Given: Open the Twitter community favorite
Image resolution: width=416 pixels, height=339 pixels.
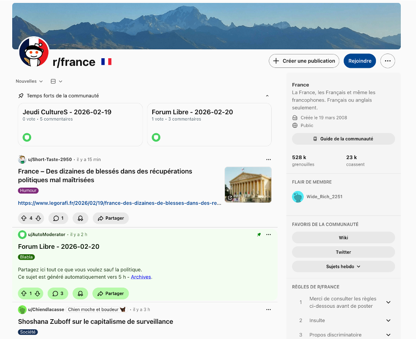Looking at the screenshot, I should pyautogui.click(x=343, y=252).
